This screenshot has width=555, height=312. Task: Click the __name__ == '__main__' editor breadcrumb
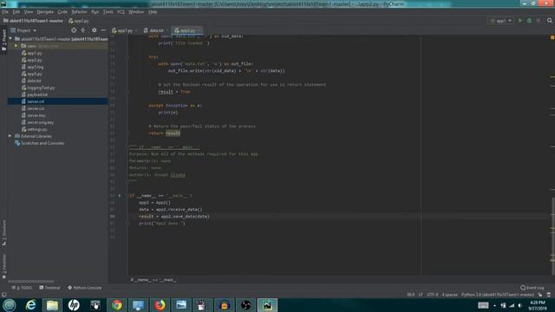point(153,280)
